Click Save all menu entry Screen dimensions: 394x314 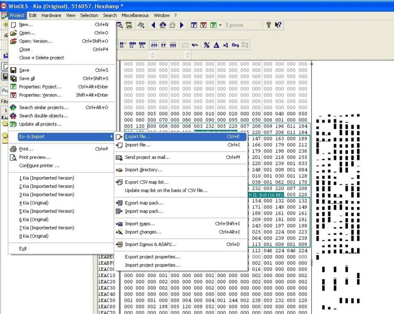pyautogui.click(x=62, y=78)
